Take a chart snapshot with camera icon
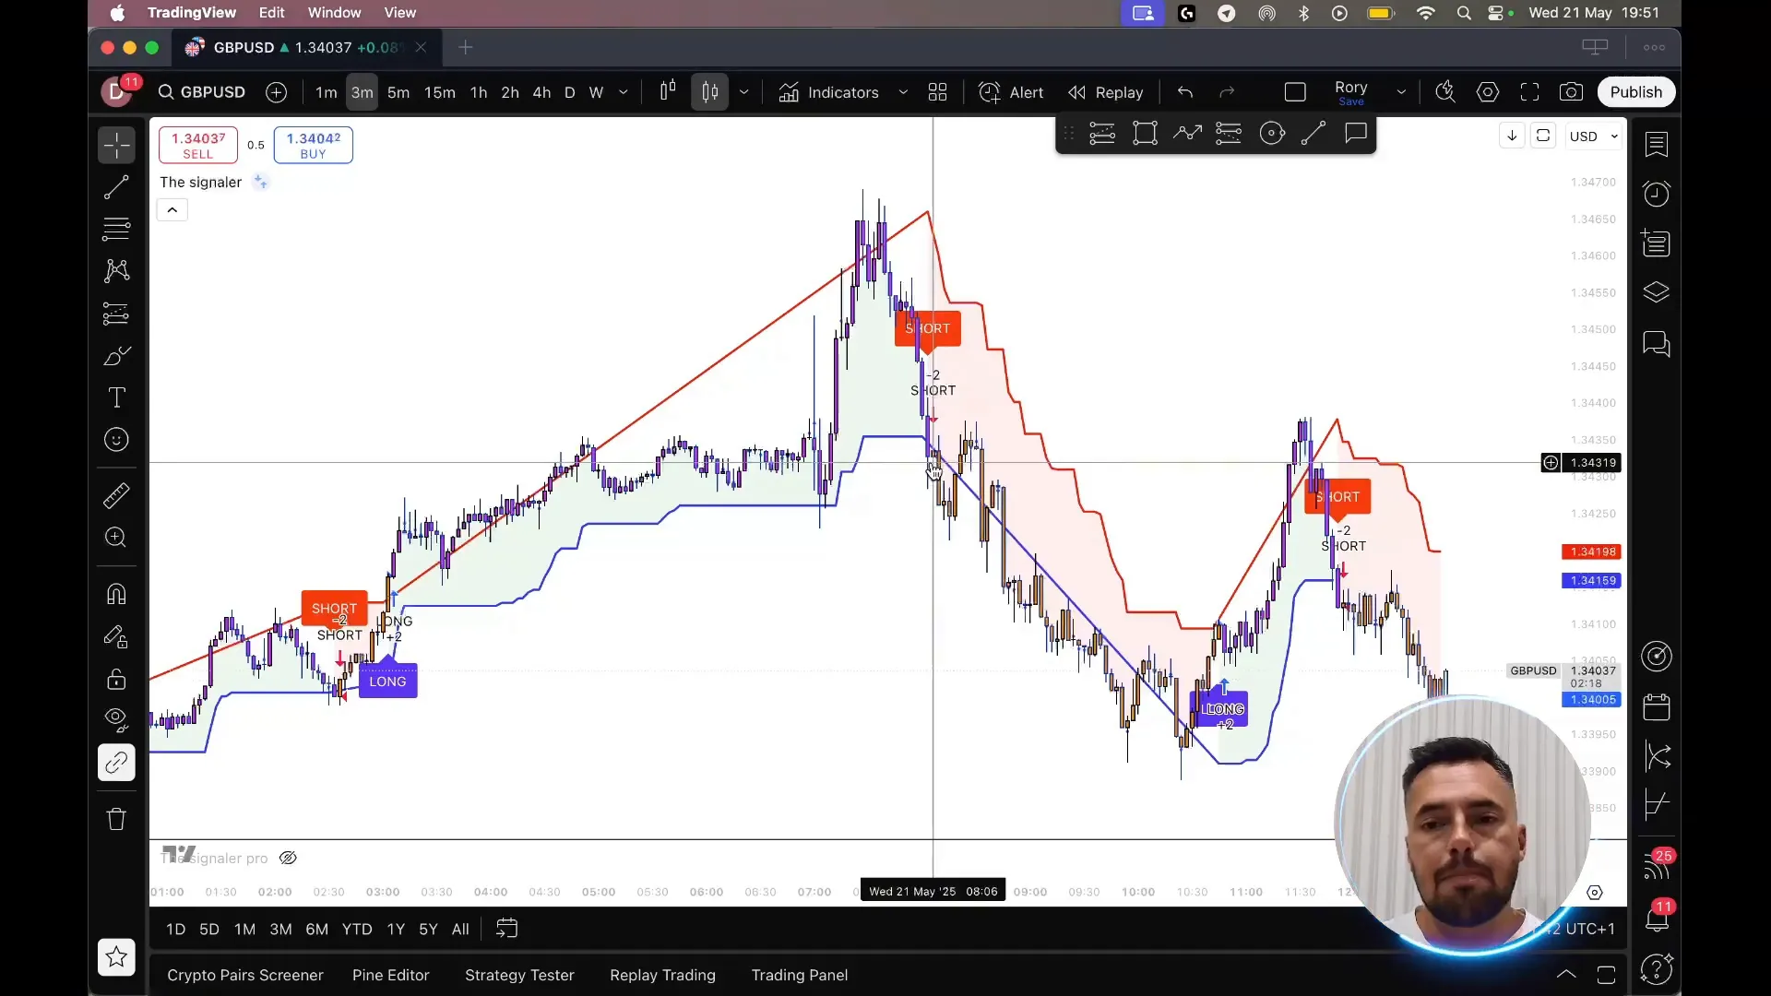This screenshot has width=1771, height=996. pyautogui.click(x=1571, y=92)
